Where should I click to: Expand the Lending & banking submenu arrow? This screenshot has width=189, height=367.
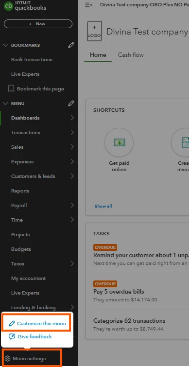pyautogui.click(x=72, y=307)
